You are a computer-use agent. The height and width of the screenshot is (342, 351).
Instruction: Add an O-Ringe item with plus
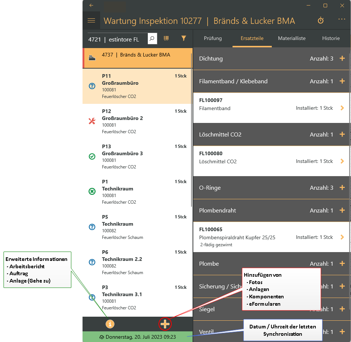(x=342, y=188)
